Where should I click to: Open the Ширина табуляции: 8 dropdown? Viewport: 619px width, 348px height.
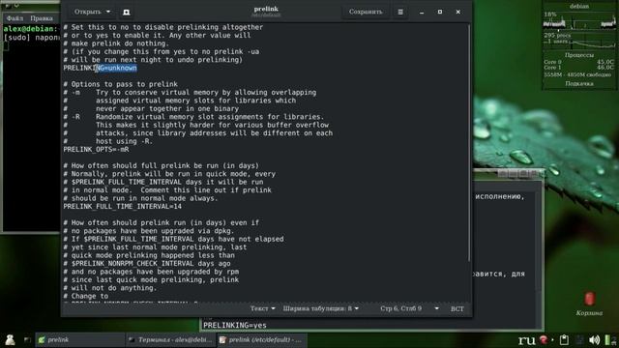point(320,308)
